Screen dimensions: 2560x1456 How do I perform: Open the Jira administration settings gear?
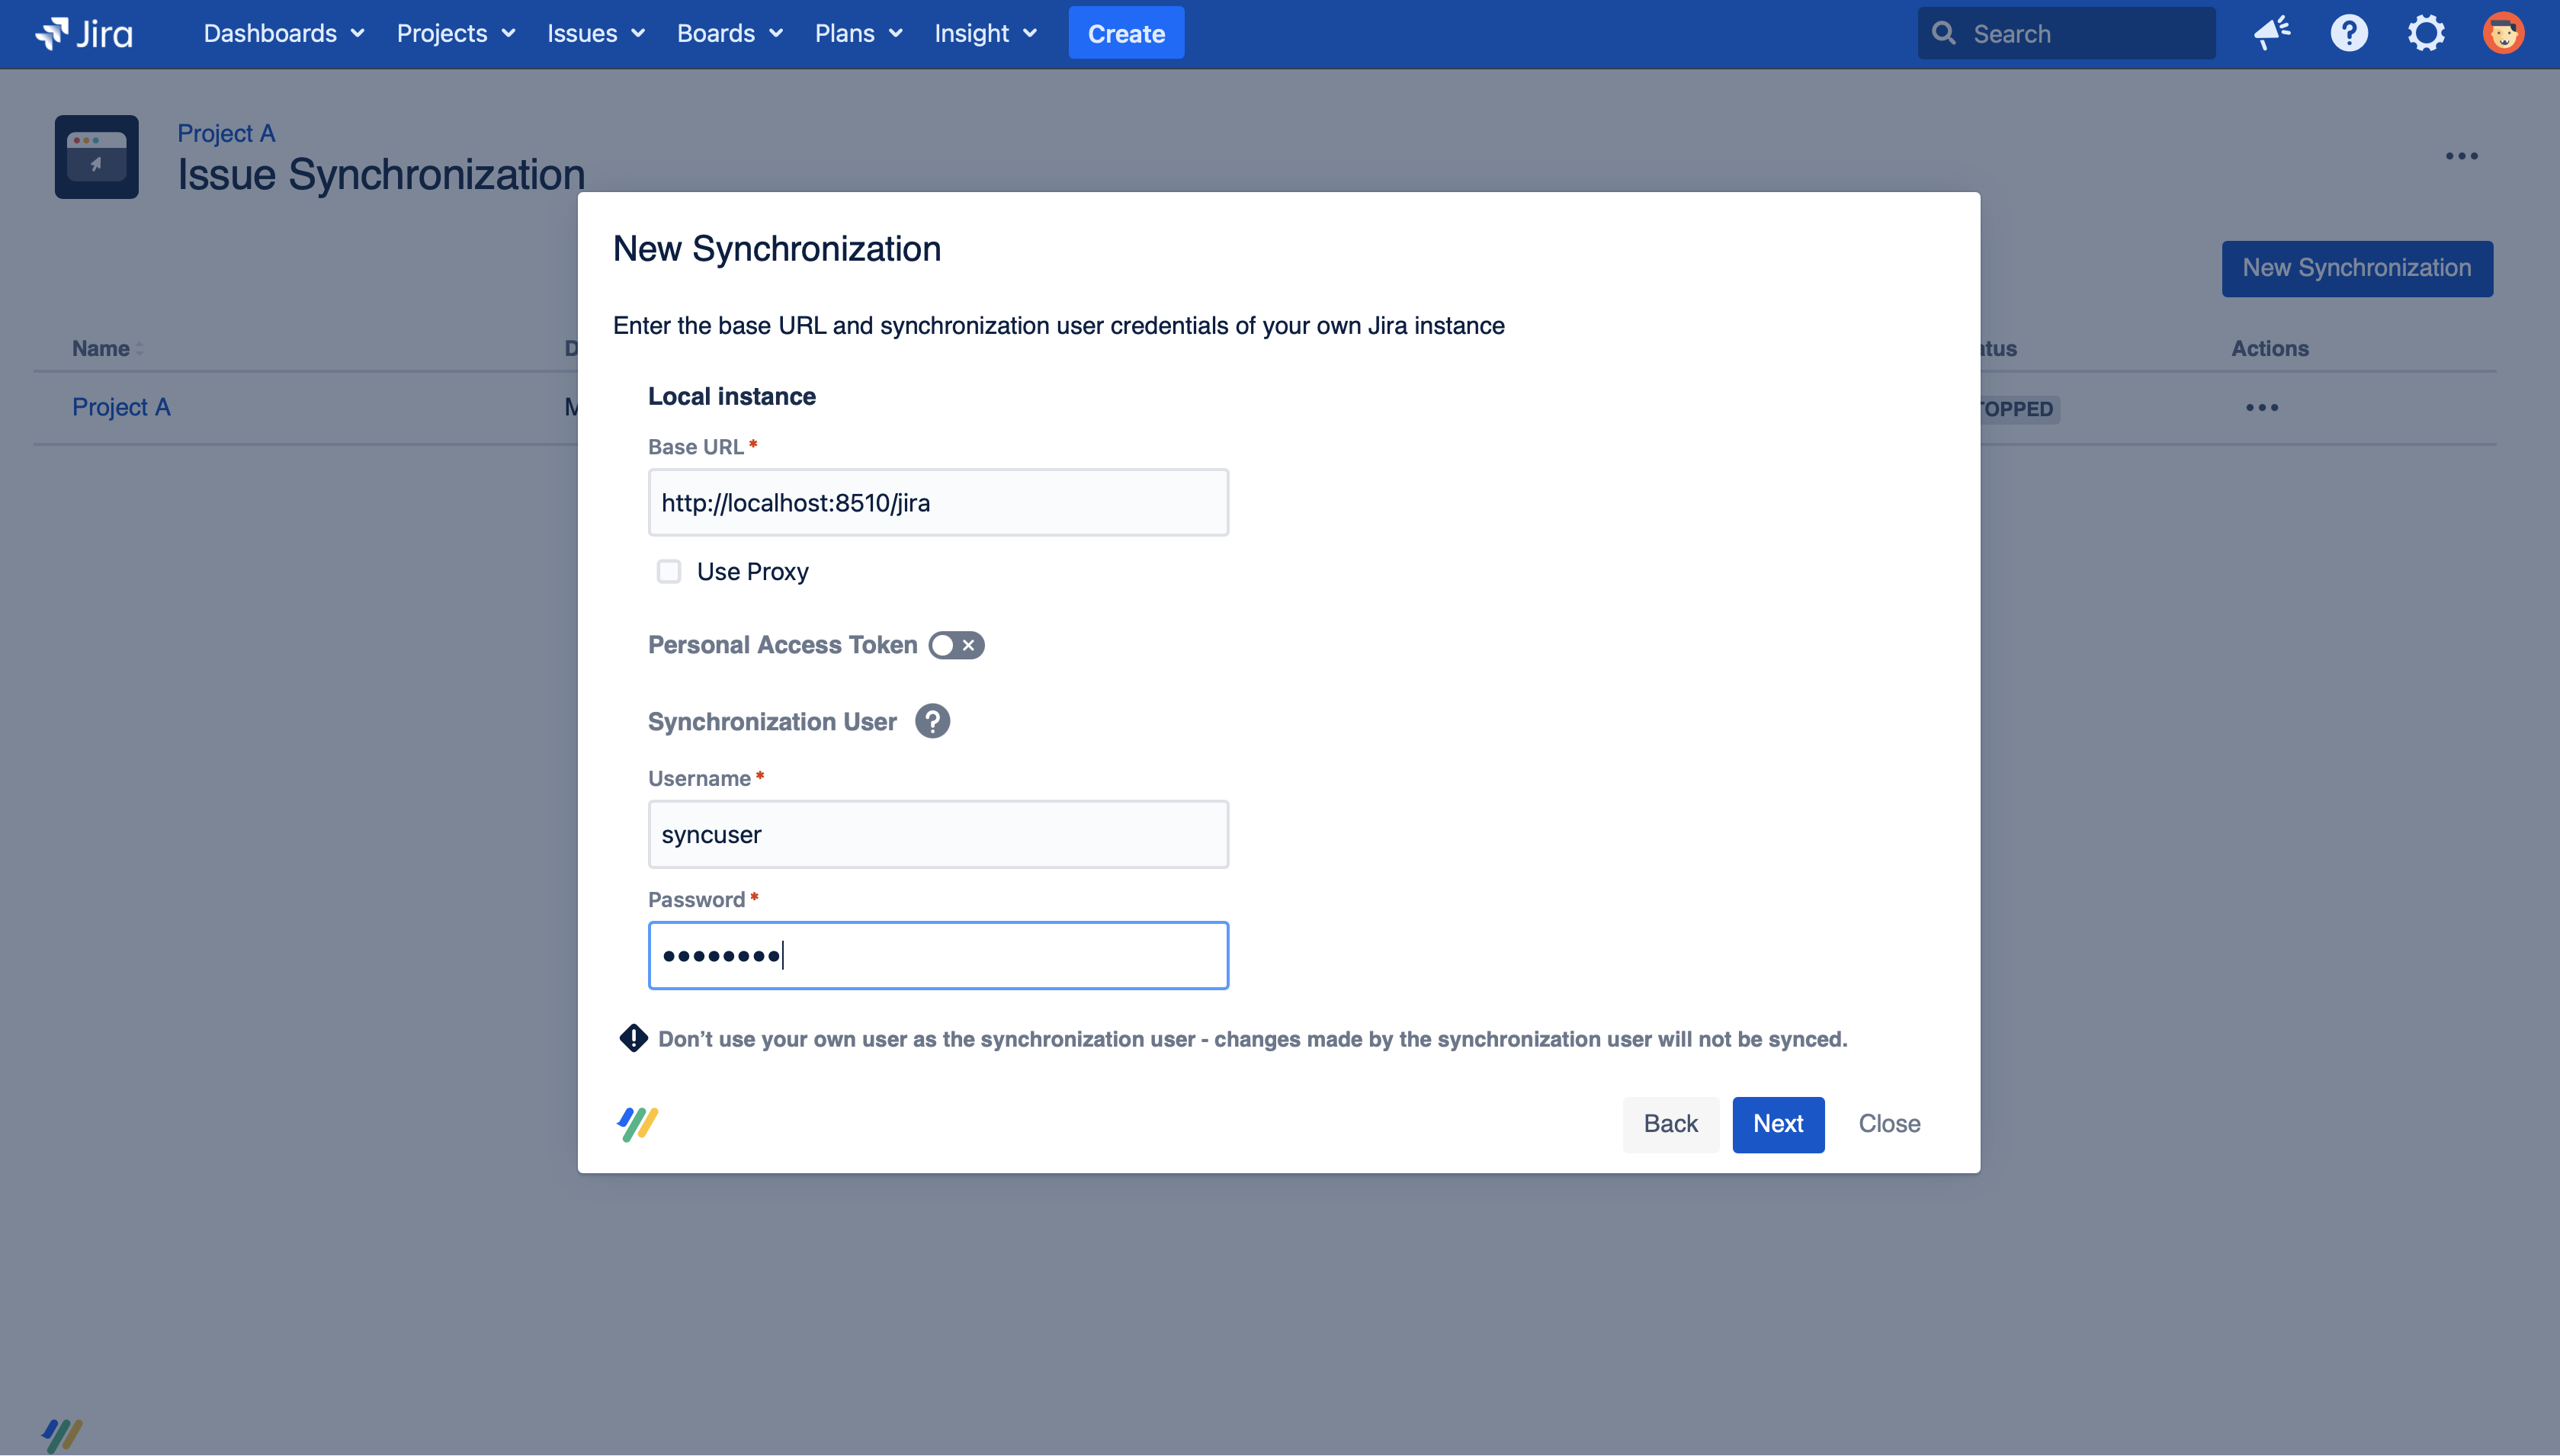(2426, 32)
